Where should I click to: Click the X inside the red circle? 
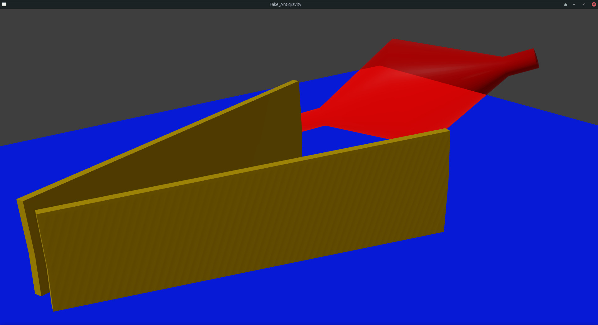click(x=594, y=4)
